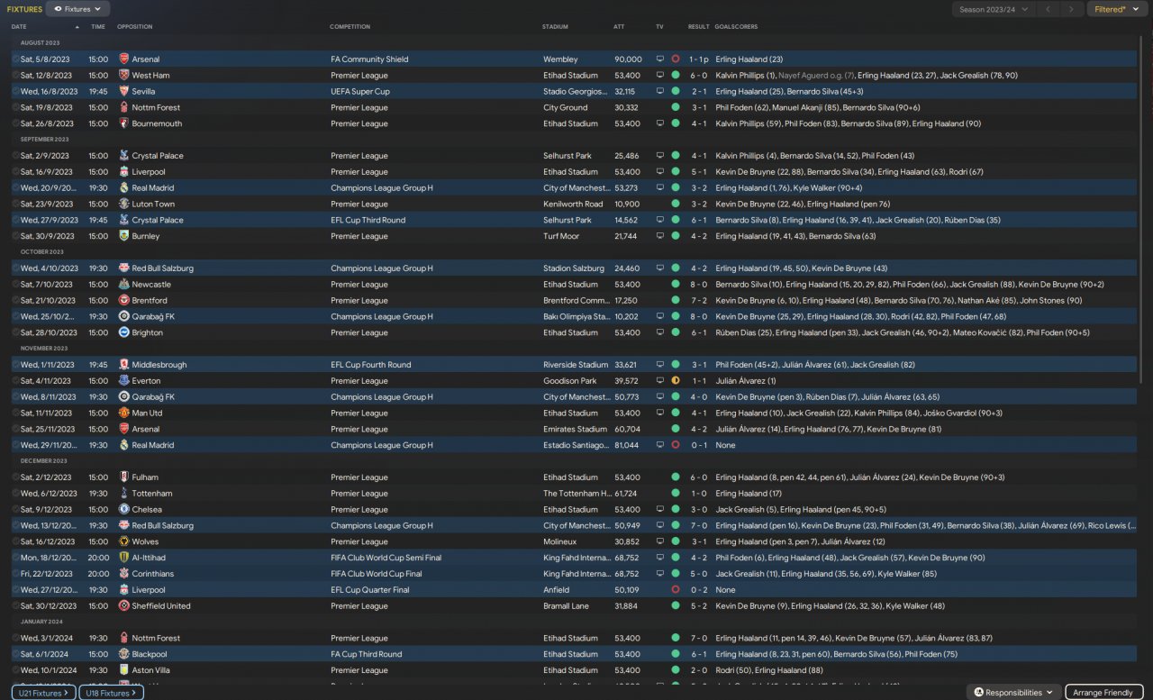Sort by the Opposition column header
The width and height of the screenshot is (1153, 700).
134,27
